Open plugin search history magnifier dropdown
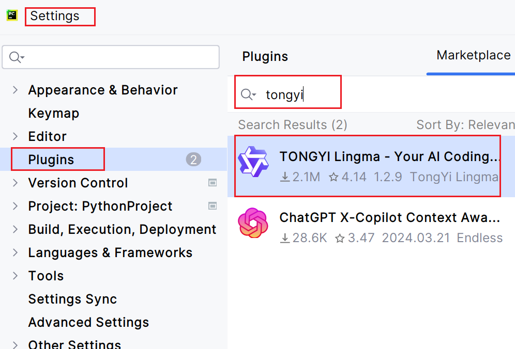 (248, 94)
